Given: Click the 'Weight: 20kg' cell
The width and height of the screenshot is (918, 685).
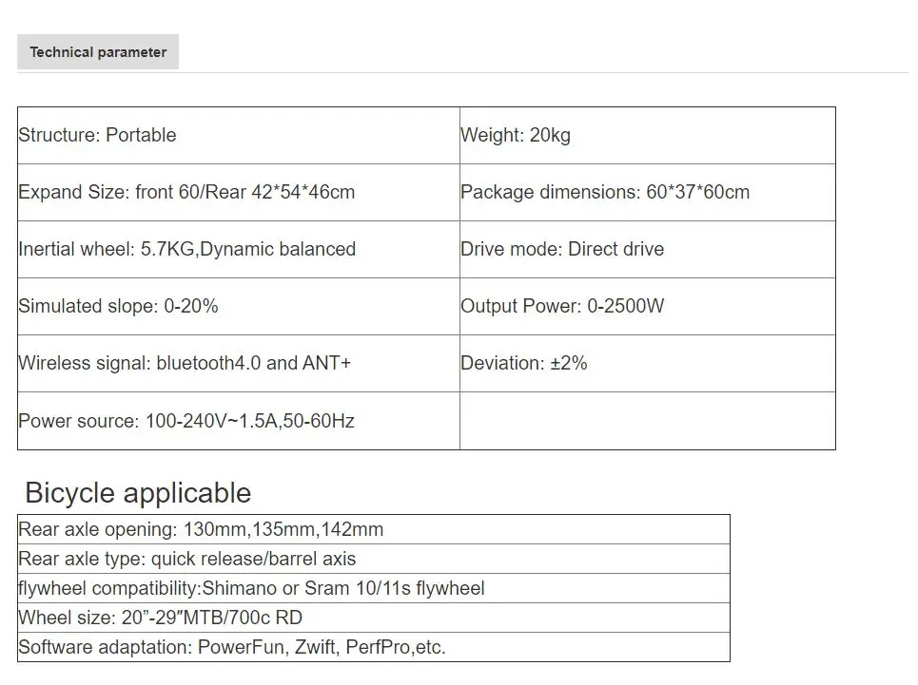Looking at the screenshot, I should [x=648, y=136].
